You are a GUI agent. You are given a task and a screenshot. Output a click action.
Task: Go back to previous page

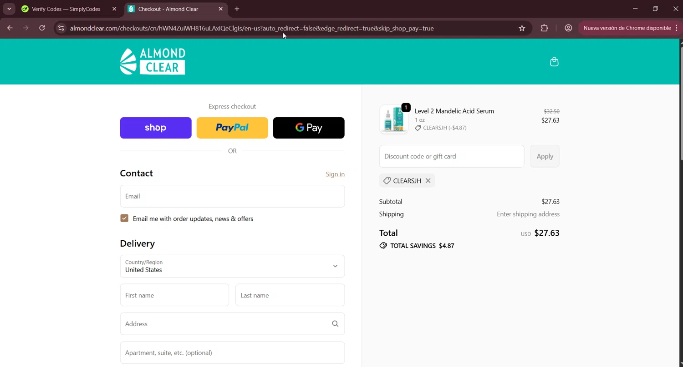pyautogui.click(x=10, y=28)
